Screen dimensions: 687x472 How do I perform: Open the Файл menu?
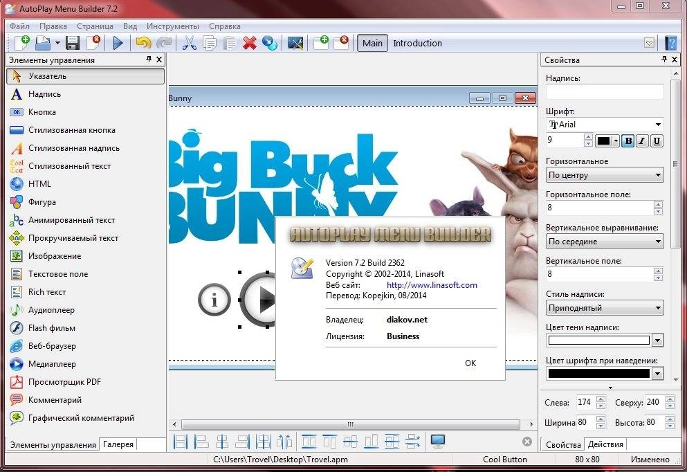click(19, 26)
